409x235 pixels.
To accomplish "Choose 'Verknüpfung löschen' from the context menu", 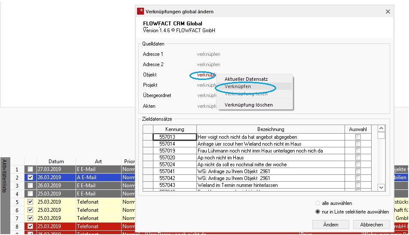I will pos(248,105).
